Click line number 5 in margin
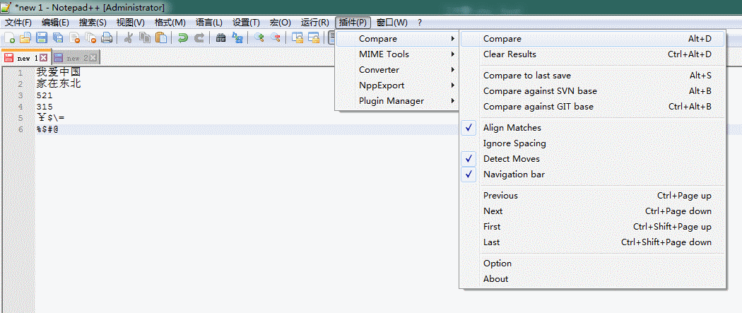This screenshot has height=313, width=742. point(20,118)
